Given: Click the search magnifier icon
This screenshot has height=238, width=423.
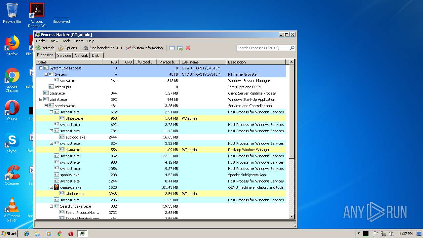Looking at the screenshot, I should click(292, 48).
